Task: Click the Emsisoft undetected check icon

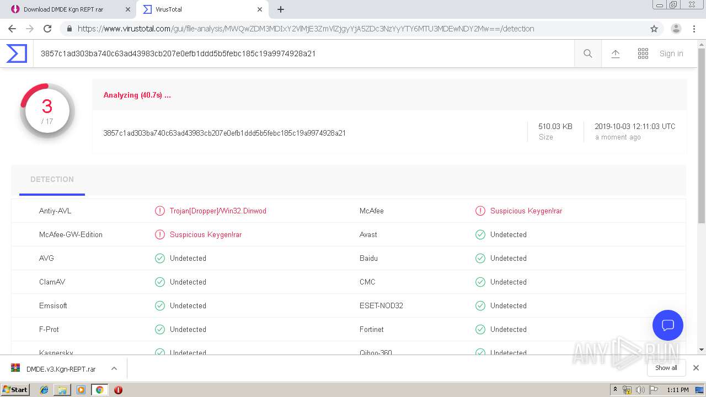Action: [x=160, y=305]
